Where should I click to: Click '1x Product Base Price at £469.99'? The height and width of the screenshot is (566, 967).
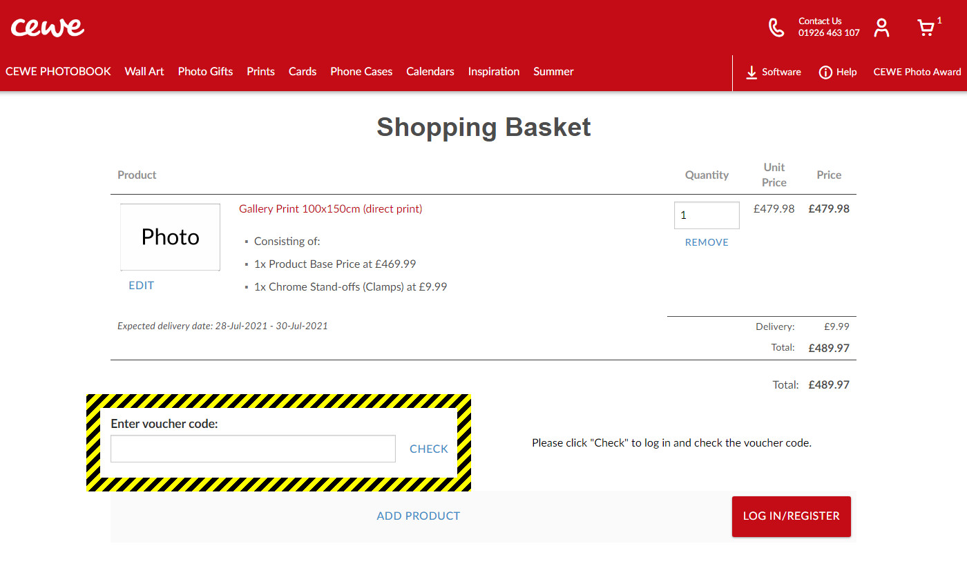335,264
